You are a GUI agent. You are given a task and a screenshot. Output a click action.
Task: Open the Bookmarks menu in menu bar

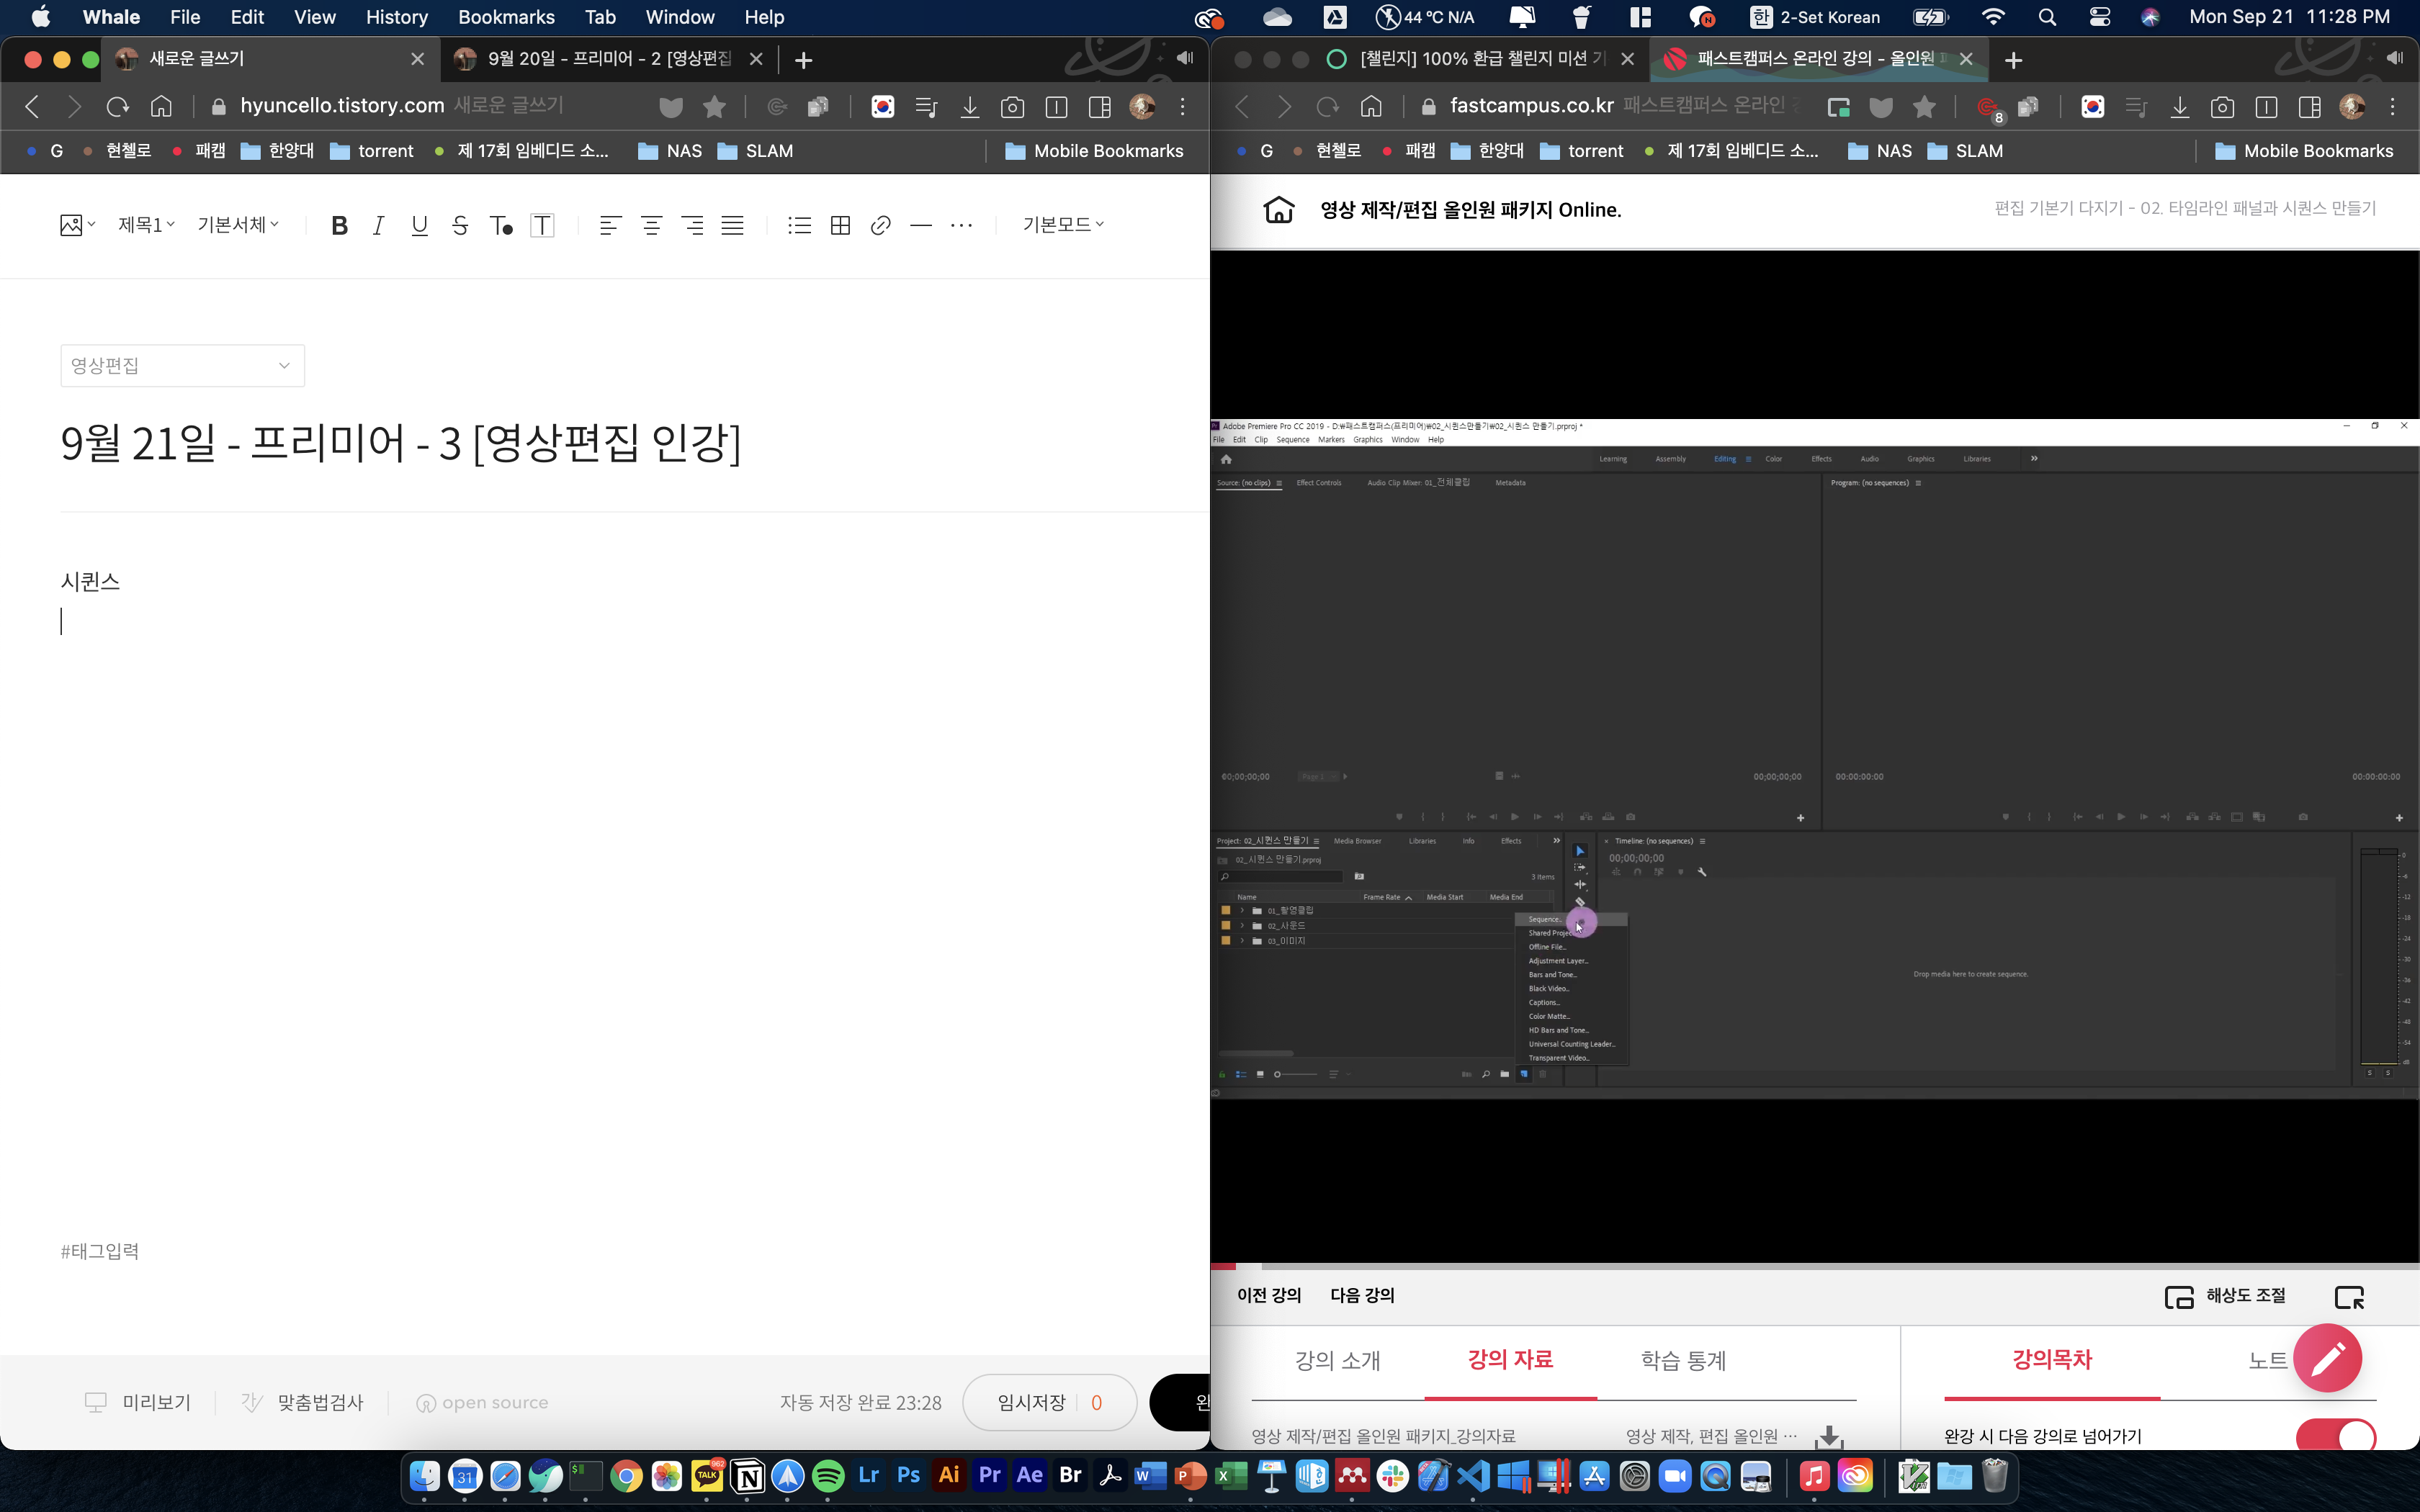(x=506, y=17)
